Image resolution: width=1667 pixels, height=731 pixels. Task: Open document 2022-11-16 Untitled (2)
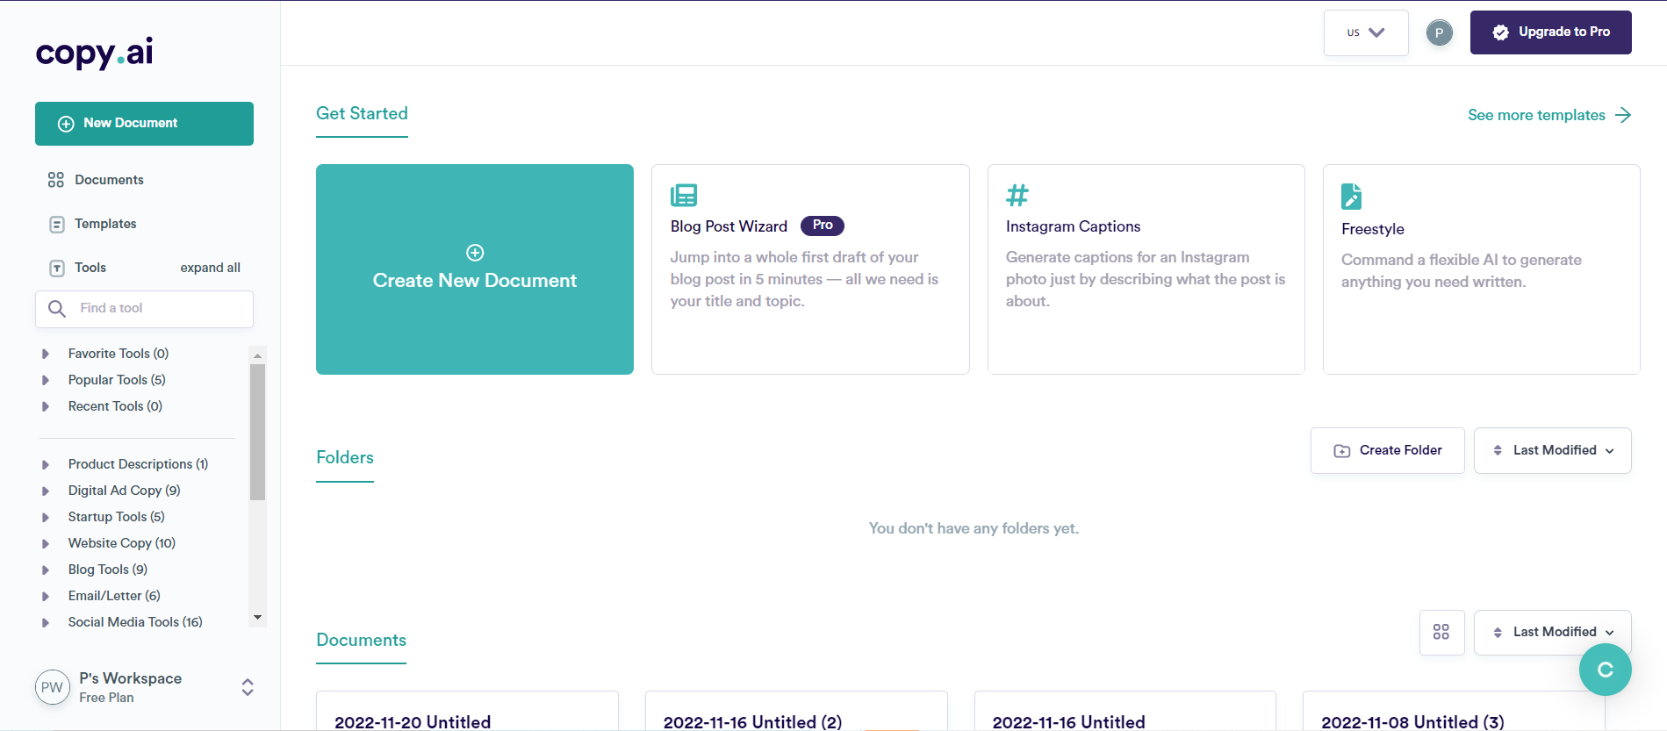pyautogui.click(x=796, y=713)
